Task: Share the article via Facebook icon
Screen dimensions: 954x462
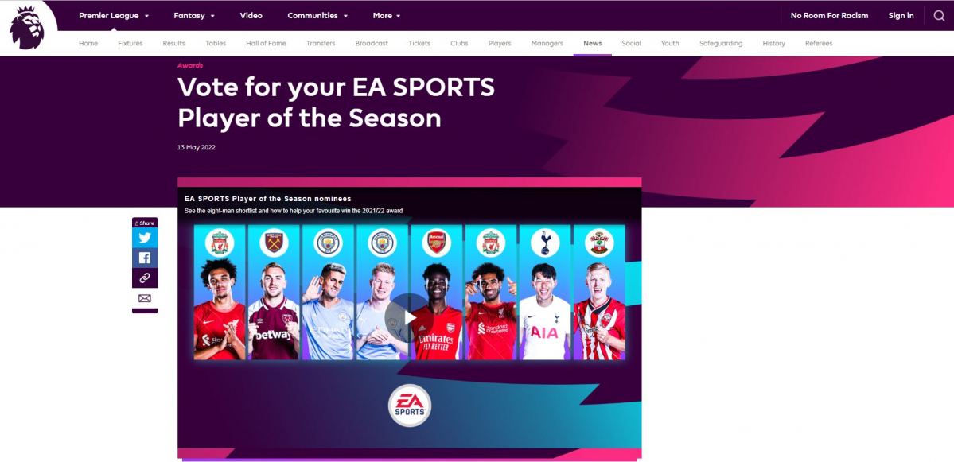Action: click(x=145, y=258)
